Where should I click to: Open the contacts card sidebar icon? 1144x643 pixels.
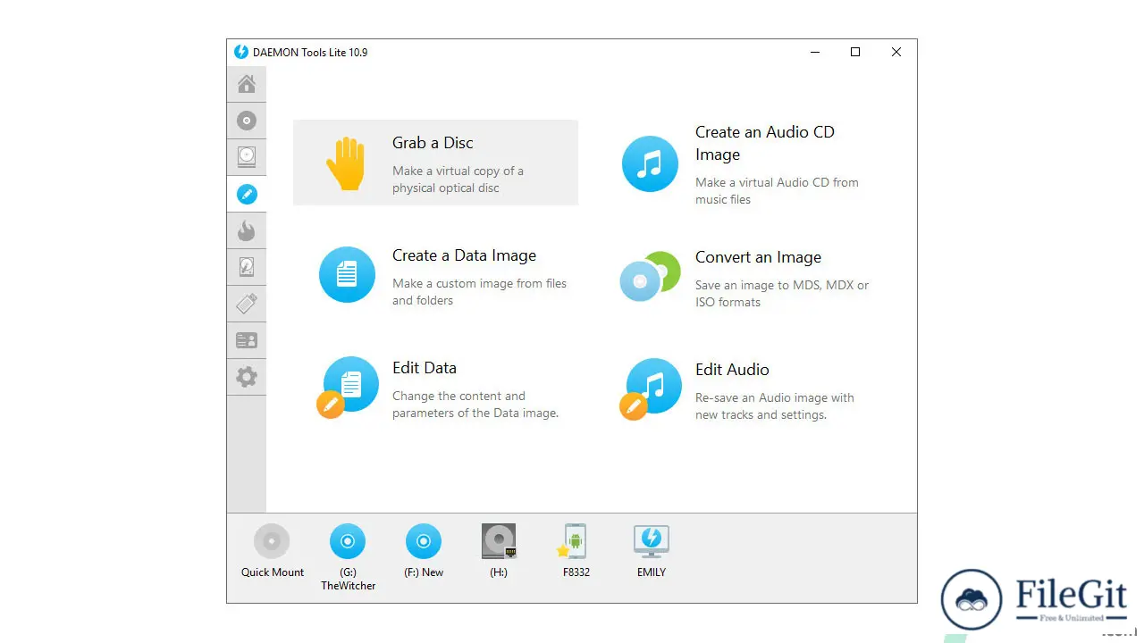(247, 340)
